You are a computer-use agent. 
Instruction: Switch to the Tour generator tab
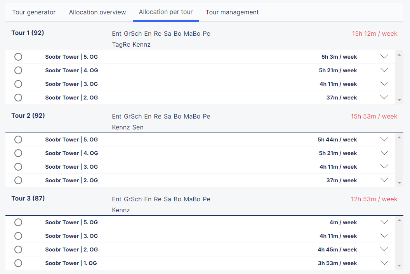pos(34,12)
